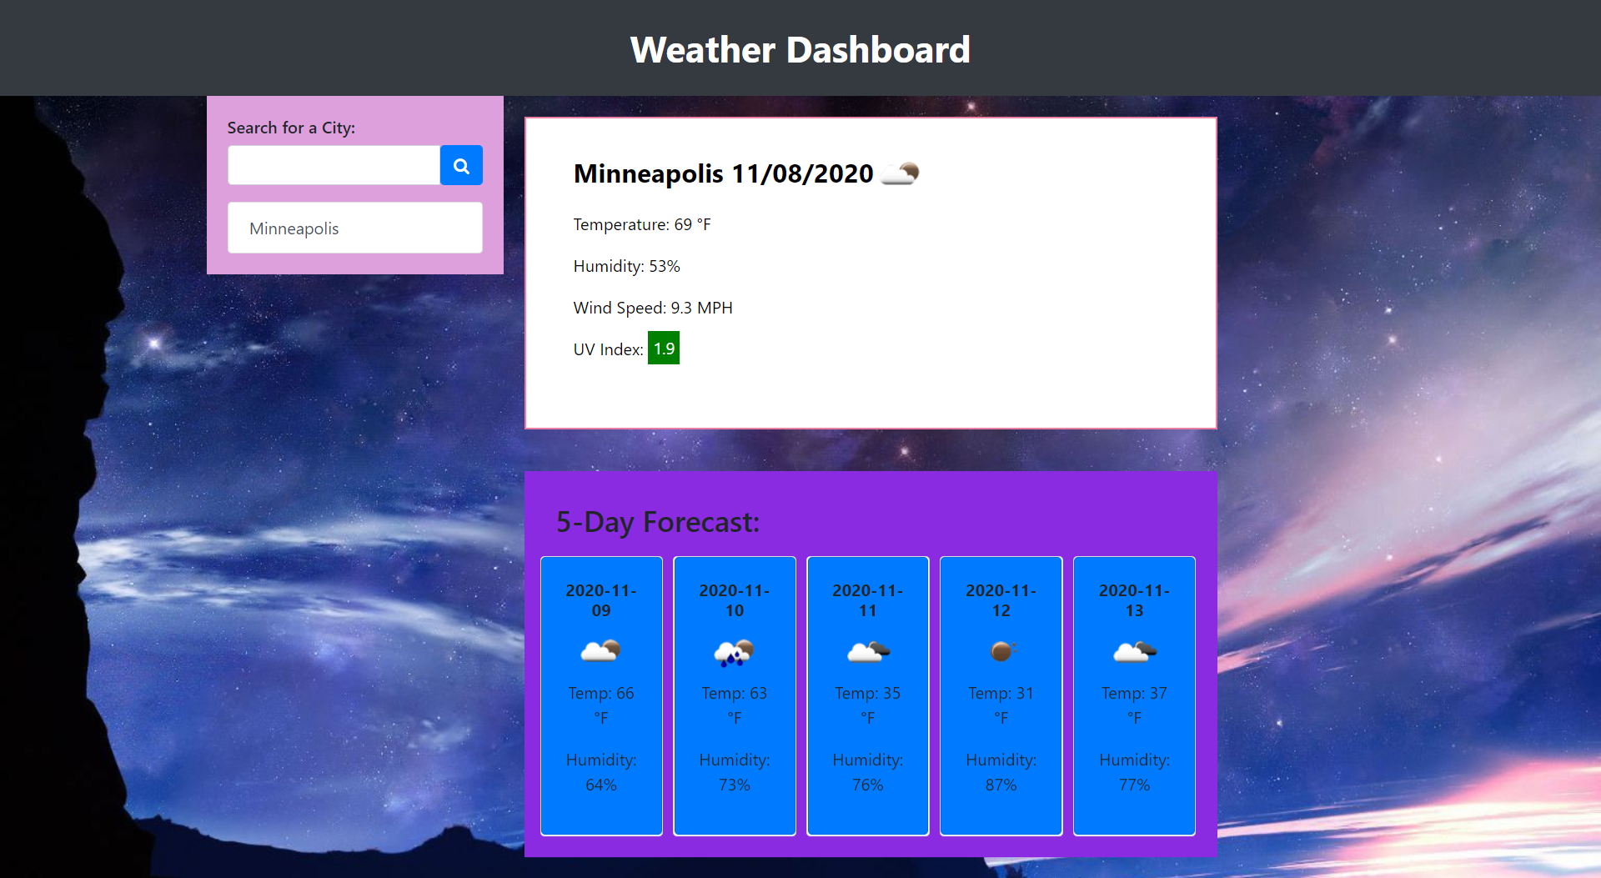Select the 2020-11-12 forecast card
This screenshot has height=878, width=1601.
coord(1001,695)
